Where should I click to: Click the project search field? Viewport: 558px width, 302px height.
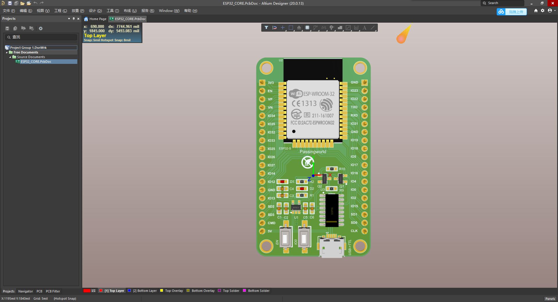(41, 37)
